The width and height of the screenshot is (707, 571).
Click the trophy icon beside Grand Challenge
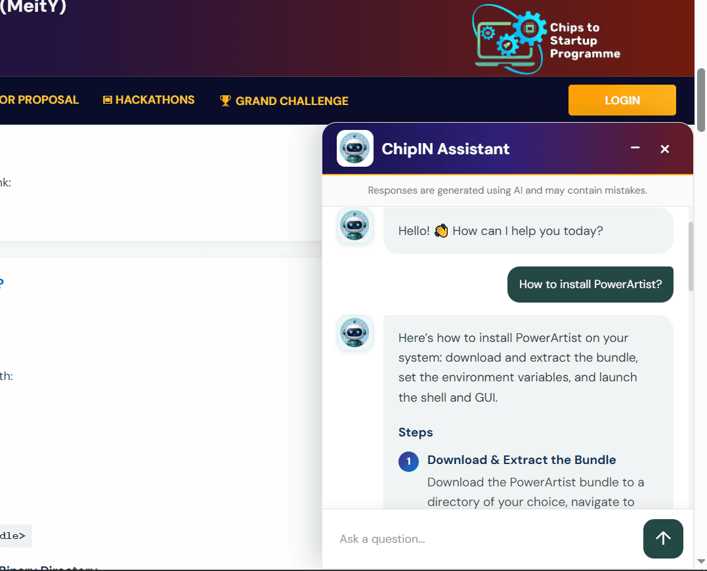225,100
